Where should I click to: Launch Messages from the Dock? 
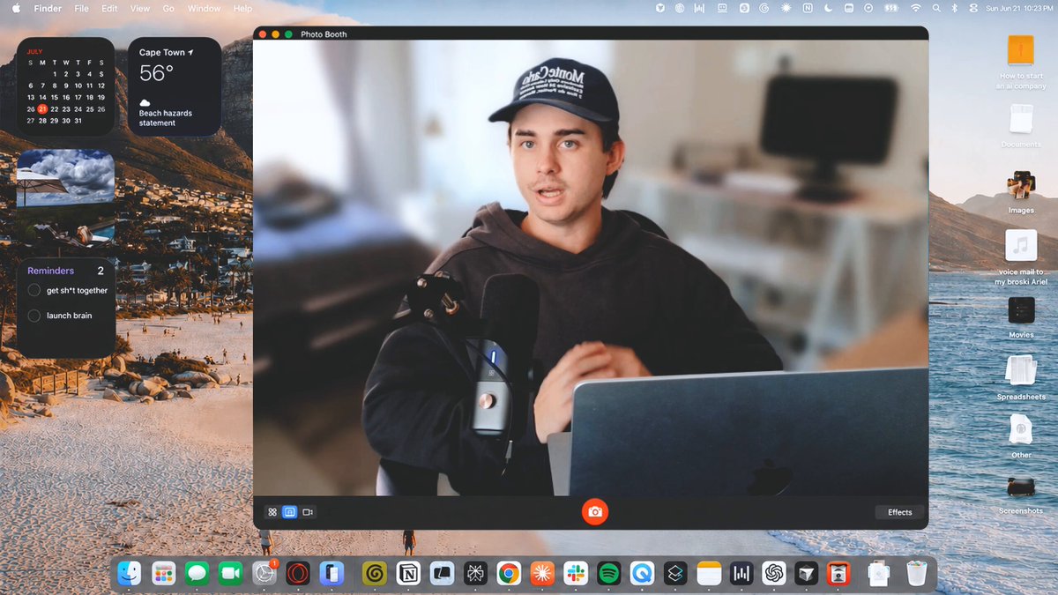coord(197,573)
